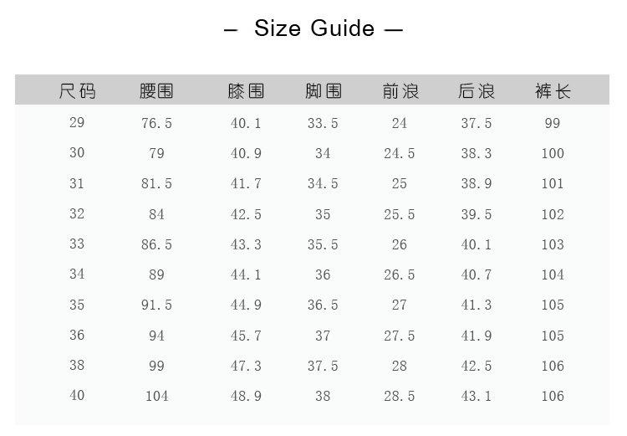Click the 43.1 back rise value
The image size is (627, 436).
tap(477, 396)
